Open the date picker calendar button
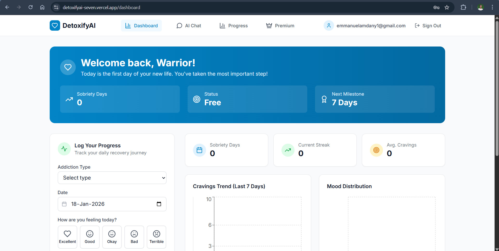This screenshot has height=251, width=499. [159, 204]
